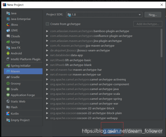
Task: Click the Java Enterprise icon
Action: (8, 19)
